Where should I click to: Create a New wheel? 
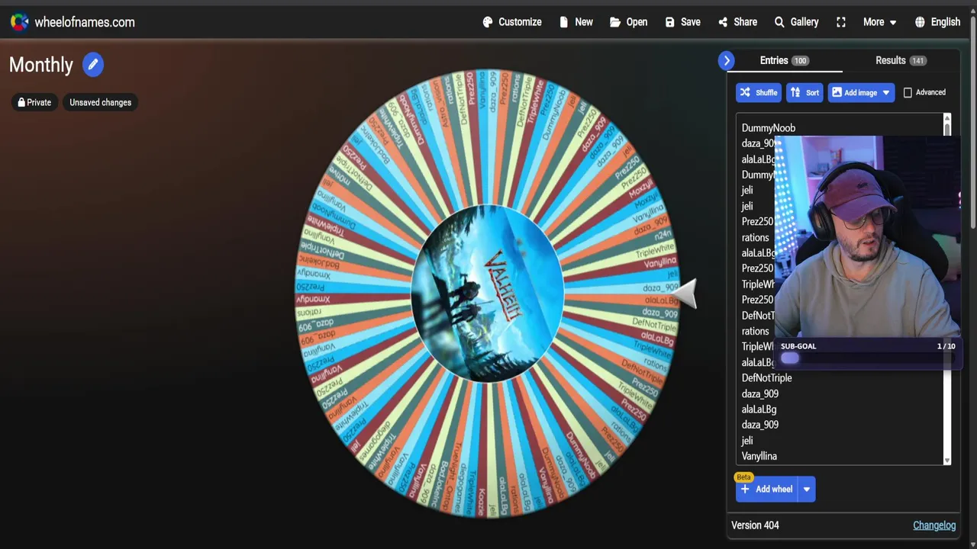[576, 22]
